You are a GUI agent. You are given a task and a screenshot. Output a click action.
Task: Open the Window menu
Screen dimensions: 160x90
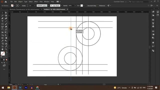(47, 2)
